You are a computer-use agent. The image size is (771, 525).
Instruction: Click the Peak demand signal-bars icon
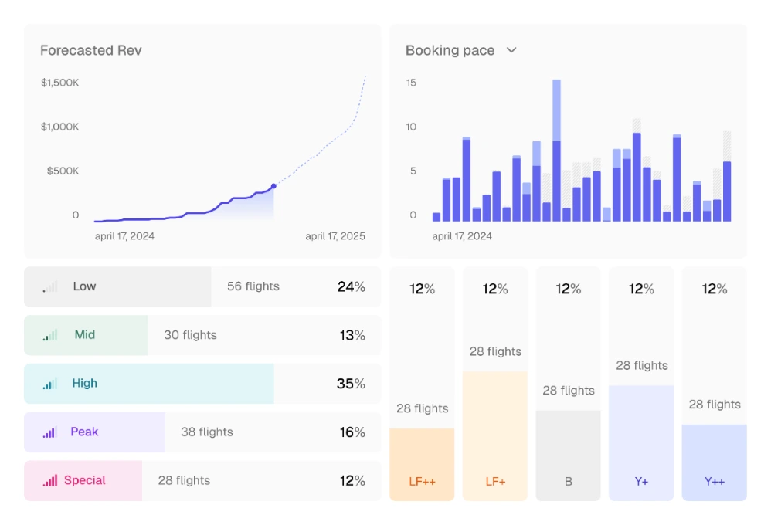click(49, 432)
